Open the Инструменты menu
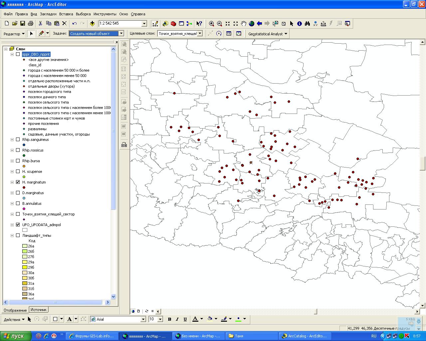The image size is (426, 341). point(105,14)
